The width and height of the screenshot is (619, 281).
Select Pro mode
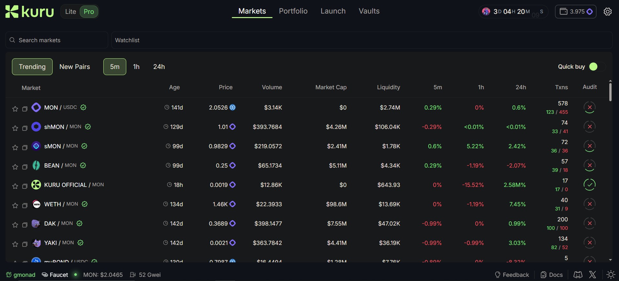[x=89, y=12]
